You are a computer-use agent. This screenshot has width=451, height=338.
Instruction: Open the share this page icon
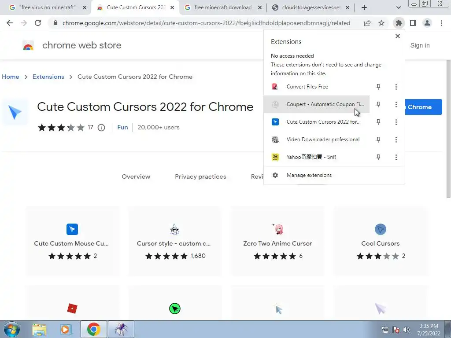pyautogui.click(x=367, y=23)
